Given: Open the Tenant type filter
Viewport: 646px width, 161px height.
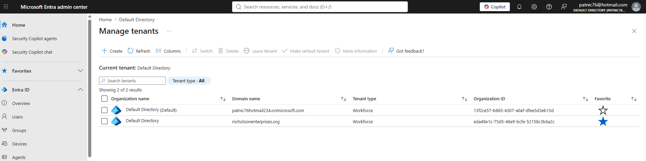Looking at the screenshot, I should (189, 81).
